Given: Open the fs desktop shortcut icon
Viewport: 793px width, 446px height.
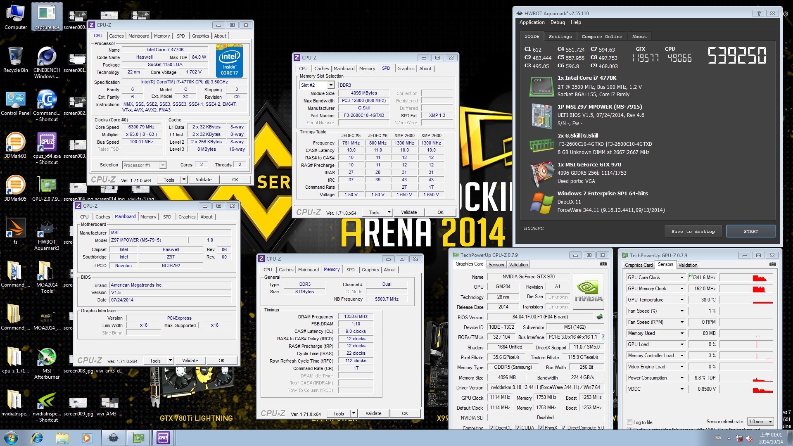Looking at the screenshot, I should [x=16, y=231].
